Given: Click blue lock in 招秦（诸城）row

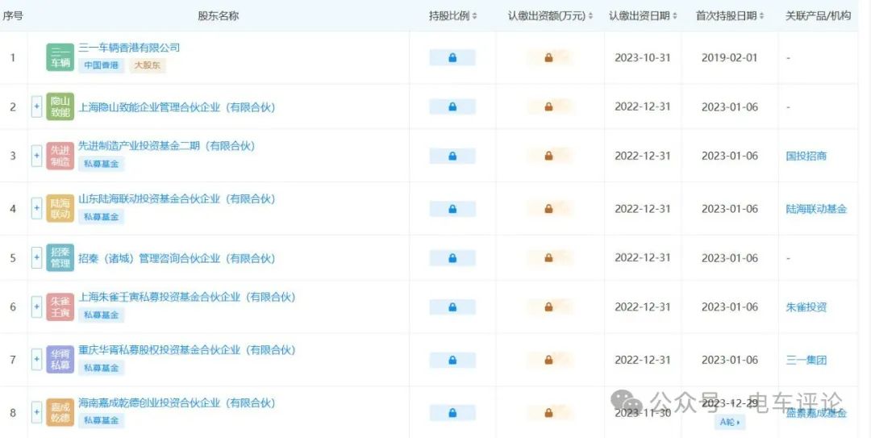Looking at the screenshot, I should (452, 258).
